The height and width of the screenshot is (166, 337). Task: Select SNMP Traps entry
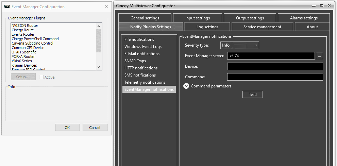149,61
